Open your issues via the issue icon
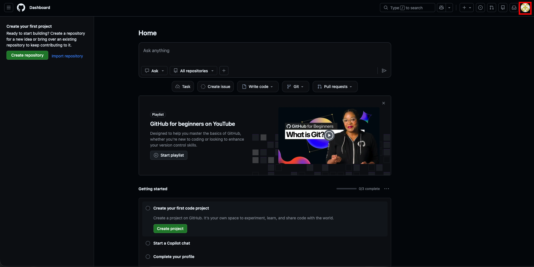This screenshot has height=267, width=534. 480,8
